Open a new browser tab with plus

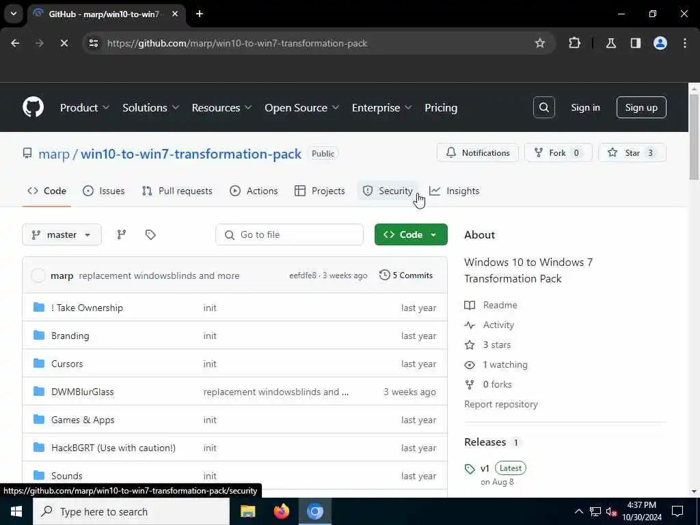click(x=200, y=14)
